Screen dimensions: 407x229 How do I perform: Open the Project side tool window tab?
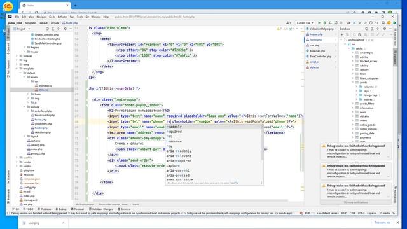tap(8, 32)
